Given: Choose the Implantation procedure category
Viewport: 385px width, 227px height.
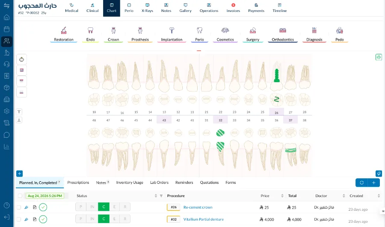Looking at the screenshot, I should [172, 34].
